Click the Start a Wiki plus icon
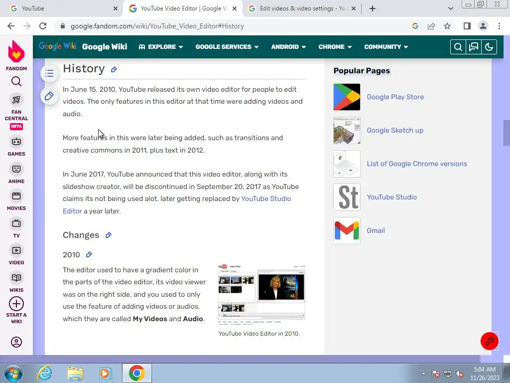 [x=16, y=304]
